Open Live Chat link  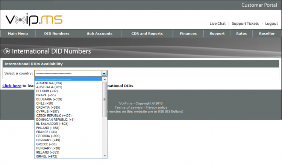217,24
